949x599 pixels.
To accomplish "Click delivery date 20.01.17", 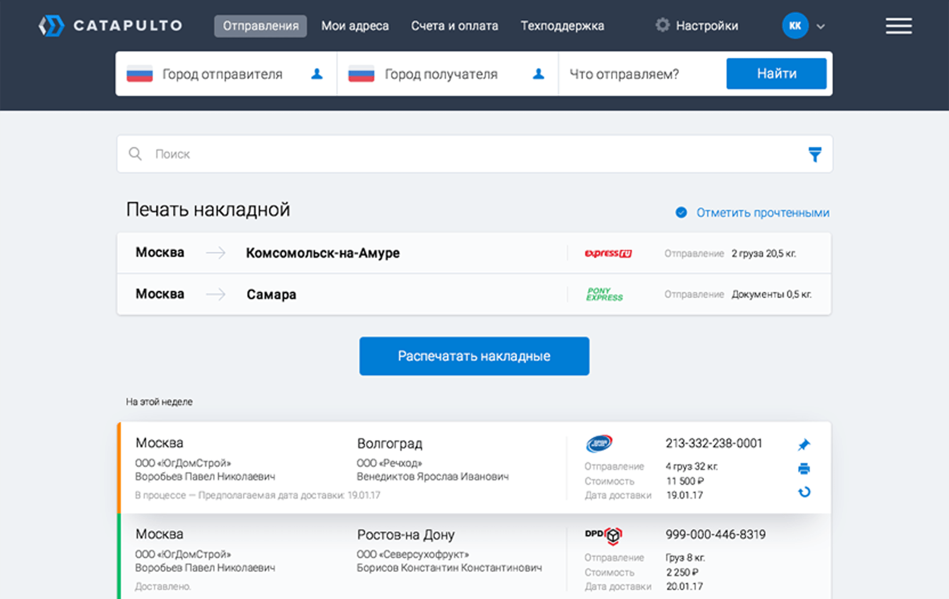I will 684,586.
